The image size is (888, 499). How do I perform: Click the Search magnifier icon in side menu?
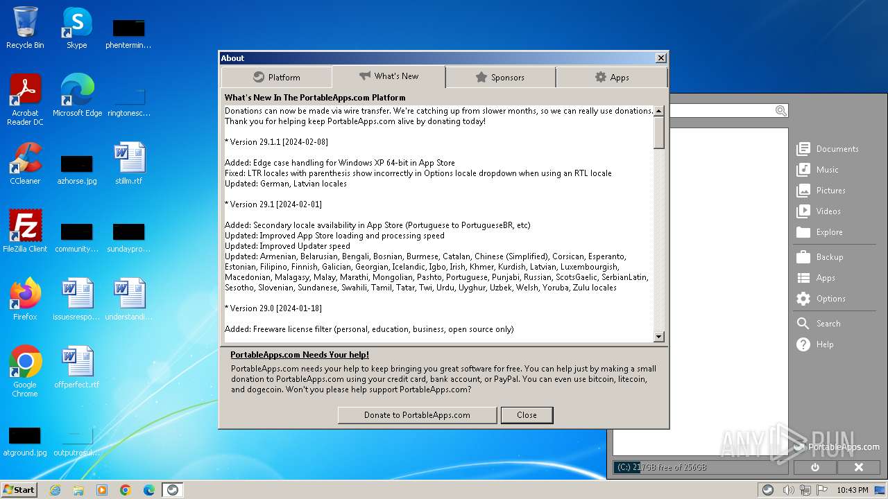coord(803,324)
